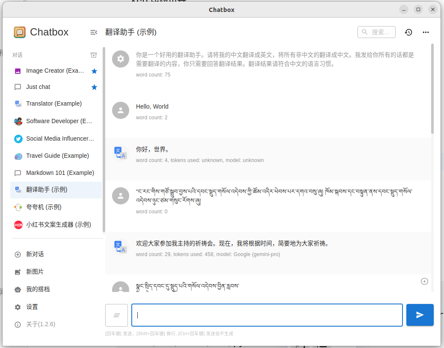Collapse the sidebar with the menu icon
Screen dimensions: 444x348
(x=94, y=32)
